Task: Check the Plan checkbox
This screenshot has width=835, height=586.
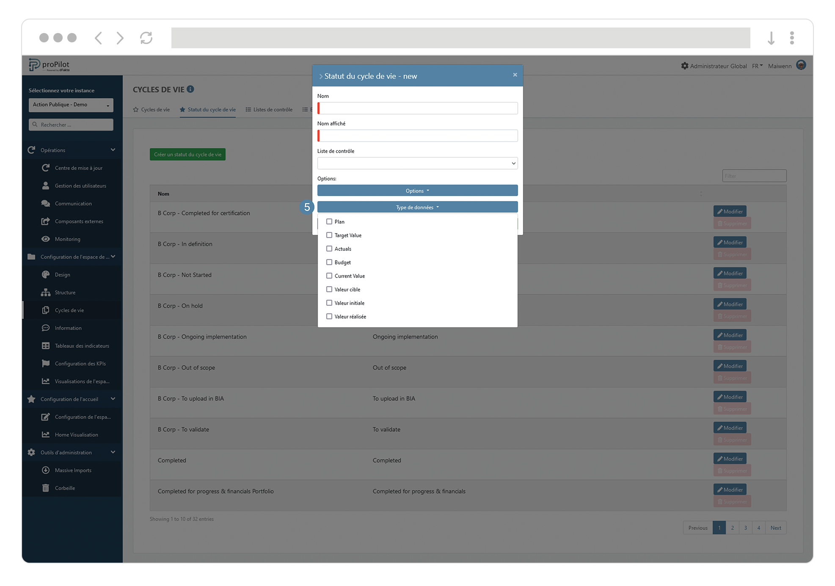Action: pyautogui.click(x=329, y=221)
